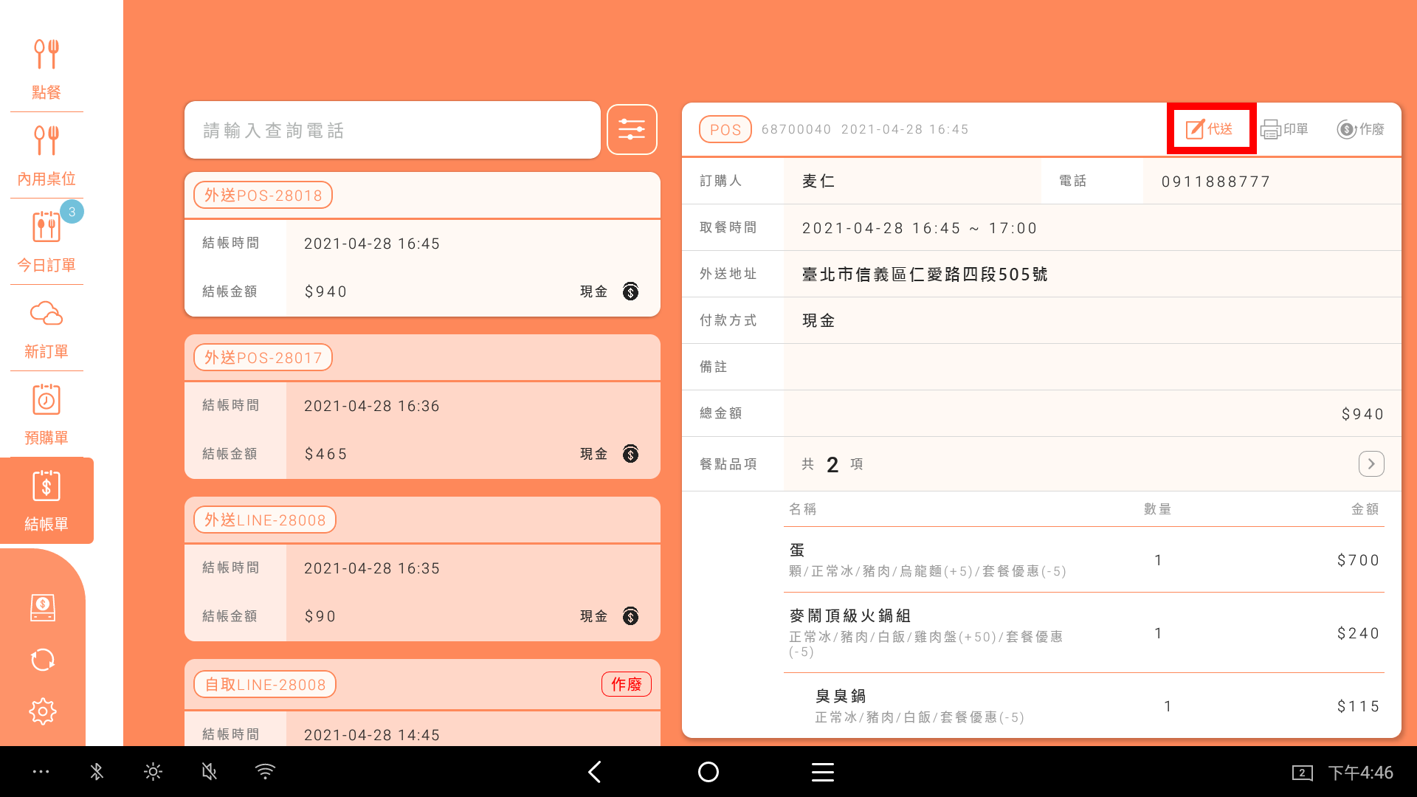Click the phone search input field

[x=392, y=130]
